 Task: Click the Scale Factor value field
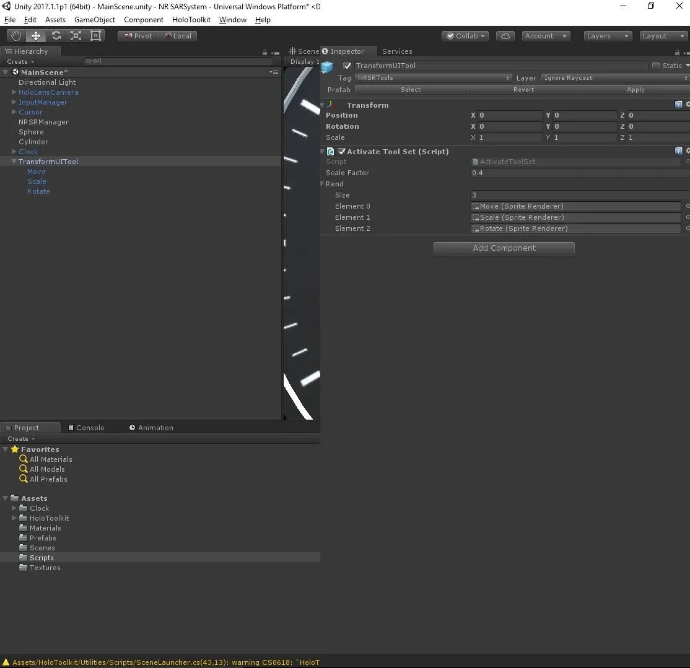pyautogui.click(x=580, y=173)
